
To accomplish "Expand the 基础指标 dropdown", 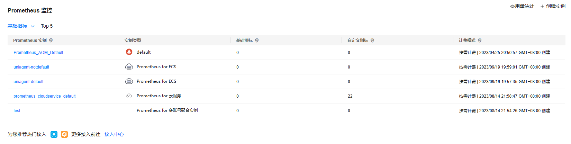I will tap(21, 26).
